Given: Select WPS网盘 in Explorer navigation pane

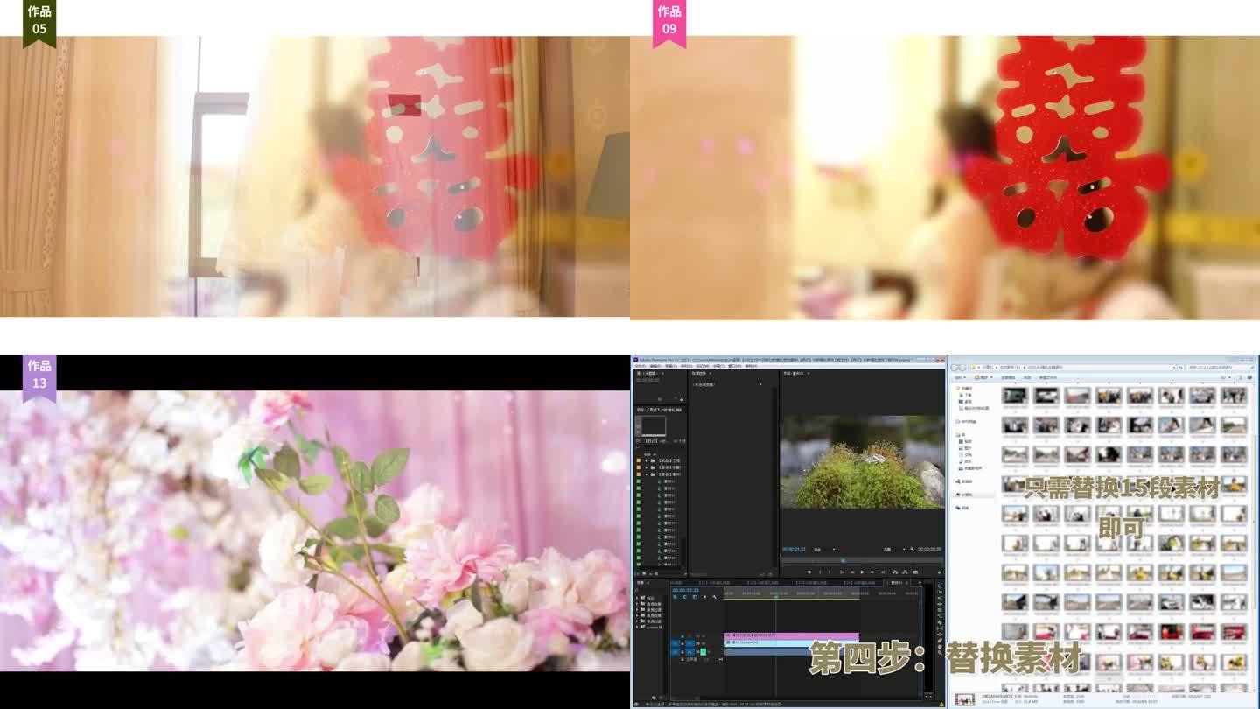Looking at the screenshot, I should [968, 422].
